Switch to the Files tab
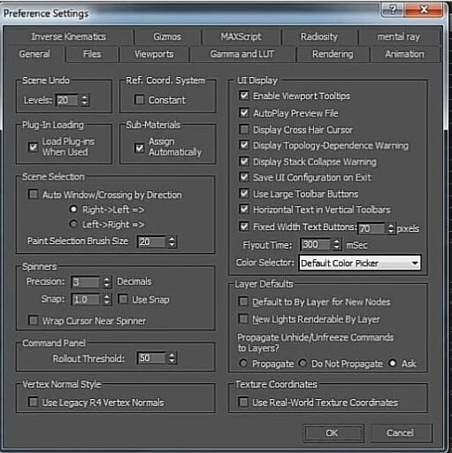The height and width of the screenshot is (453, 452). click(92, 54)
